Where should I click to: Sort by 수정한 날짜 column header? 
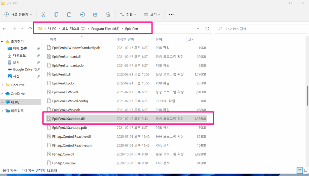(x=125, y=39)
